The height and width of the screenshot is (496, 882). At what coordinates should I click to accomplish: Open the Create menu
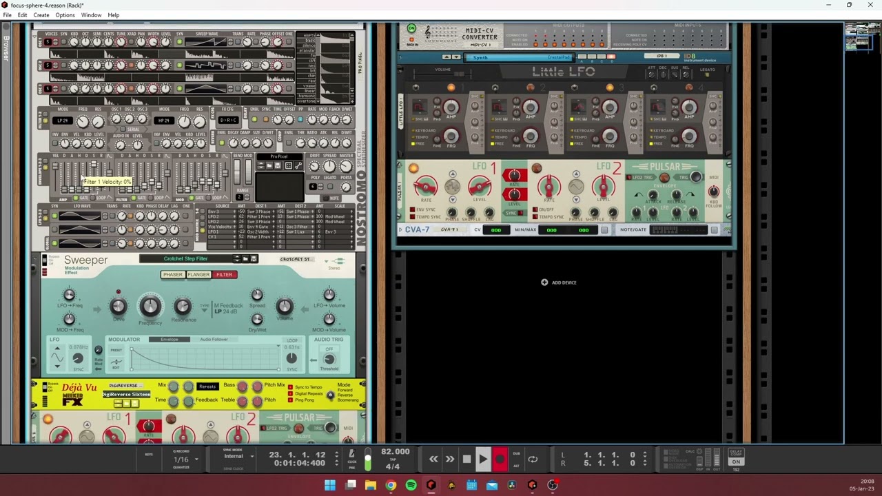tap(41, 15)
